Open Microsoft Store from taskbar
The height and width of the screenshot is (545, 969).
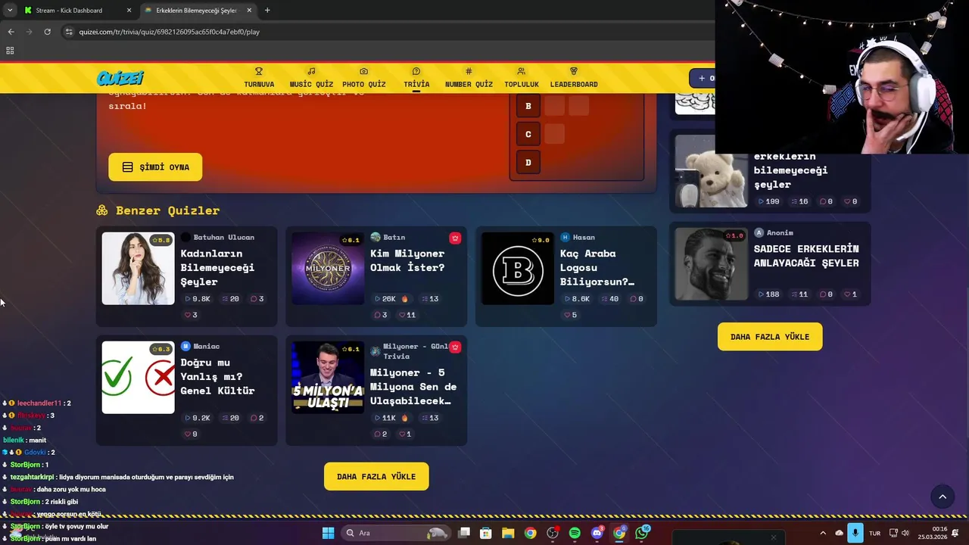[486, 533]
